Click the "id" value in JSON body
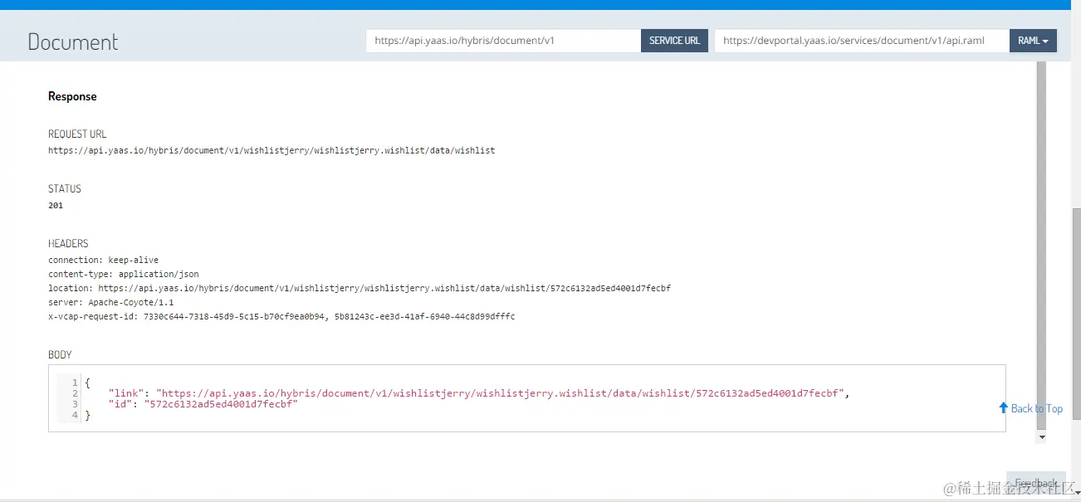 coord(221,404)
